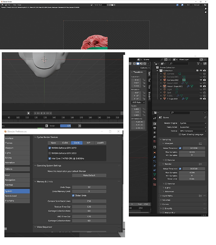The image size is (216, 245).
Task: Open the Scene properties tab icon
Action: pos(155,136)
